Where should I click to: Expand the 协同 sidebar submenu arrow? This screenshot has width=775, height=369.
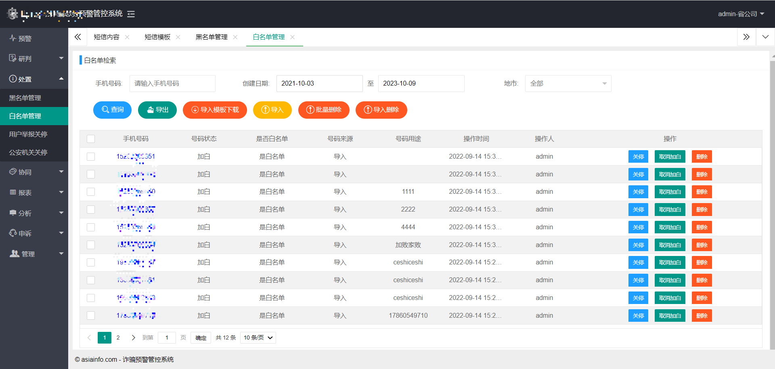[61, 172]
